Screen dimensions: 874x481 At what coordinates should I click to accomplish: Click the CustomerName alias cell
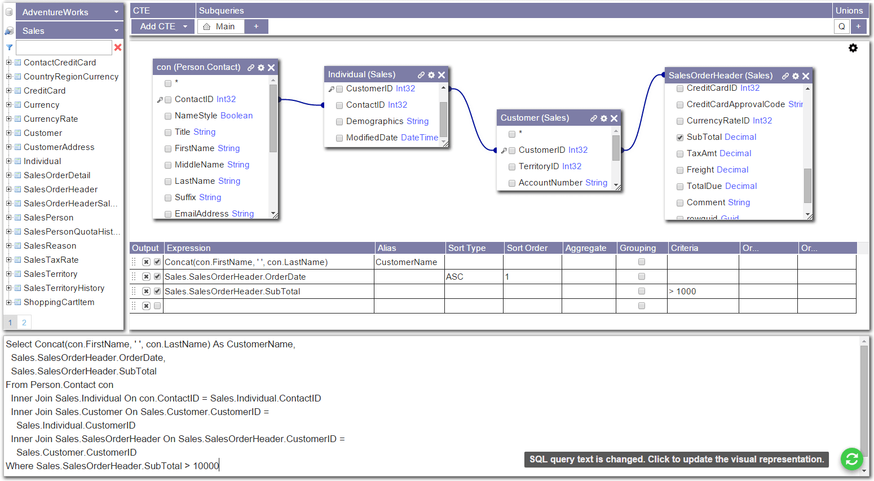click(409, 262)
